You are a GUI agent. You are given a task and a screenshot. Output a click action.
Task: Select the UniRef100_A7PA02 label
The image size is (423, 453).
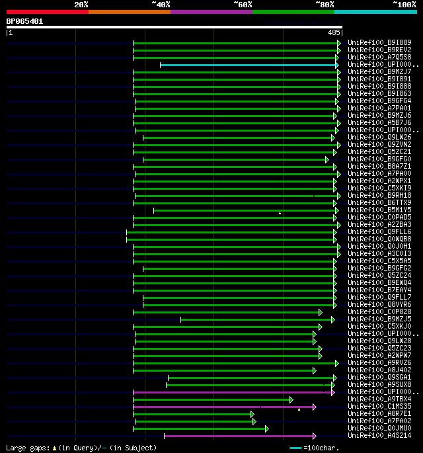pos(379,421)
